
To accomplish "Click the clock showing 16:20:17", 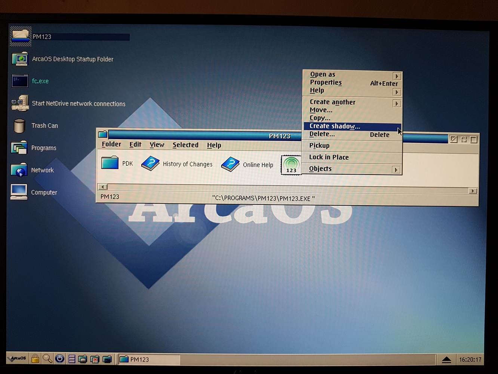I will pos(470,360).
